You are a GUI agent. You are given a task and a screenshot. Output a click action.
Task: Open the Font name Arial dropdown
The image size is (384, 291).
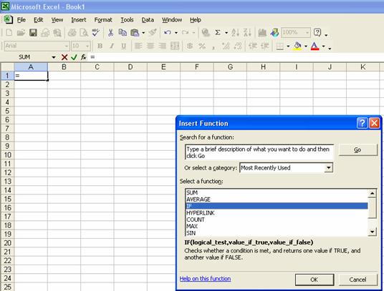pos(67,46)
